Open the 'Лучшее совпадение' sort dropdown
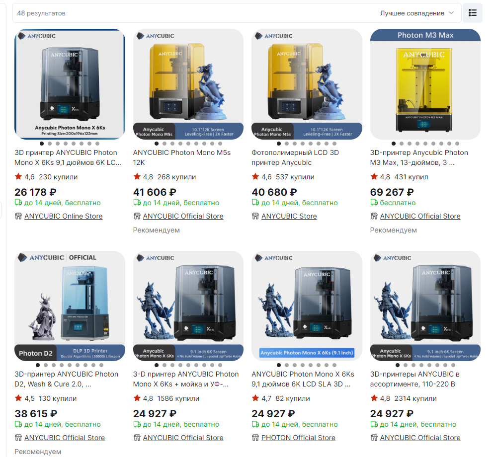This screenshot has height=457, width=495. point(416,13)
